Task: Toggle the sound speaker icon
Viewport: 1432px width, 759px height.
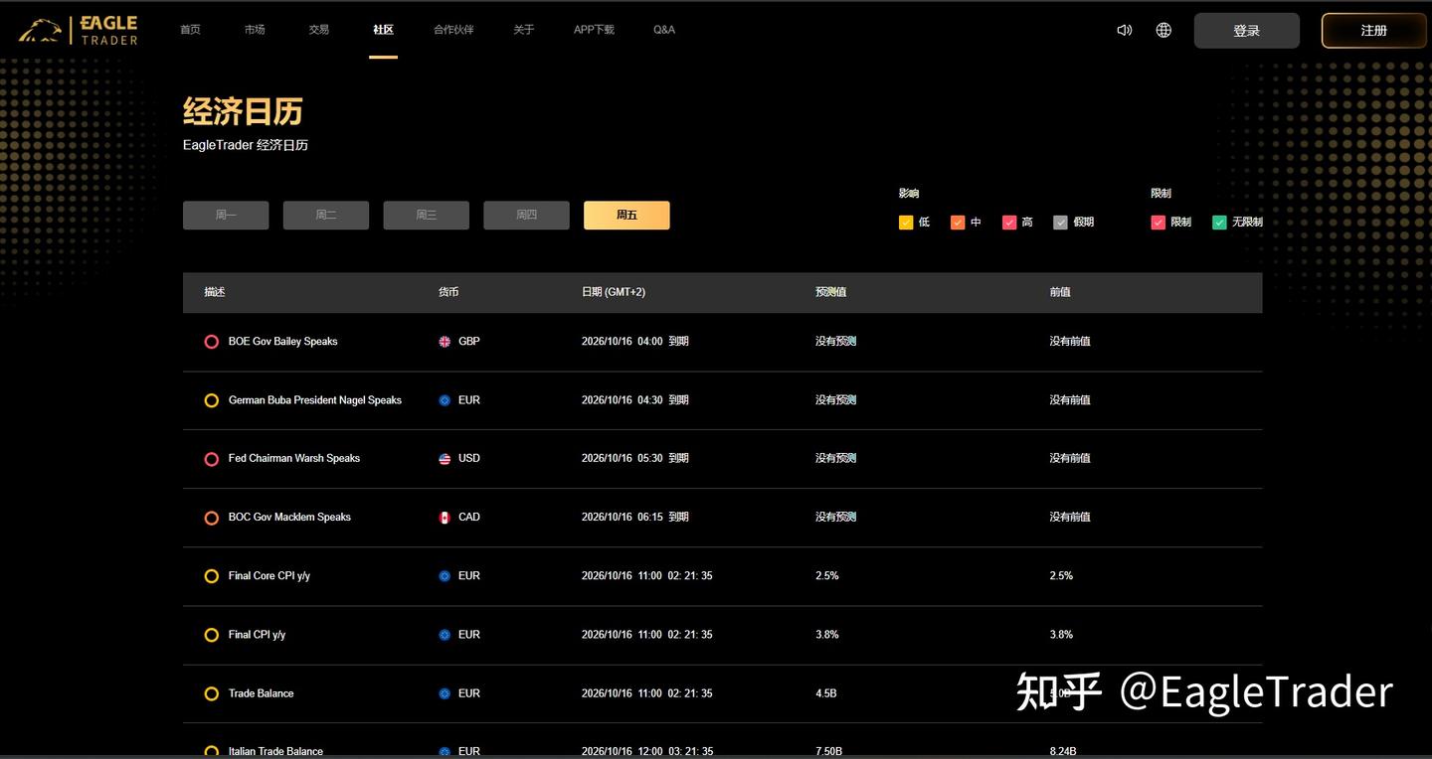Action: pyautogui.click(x=1125, y=30)
